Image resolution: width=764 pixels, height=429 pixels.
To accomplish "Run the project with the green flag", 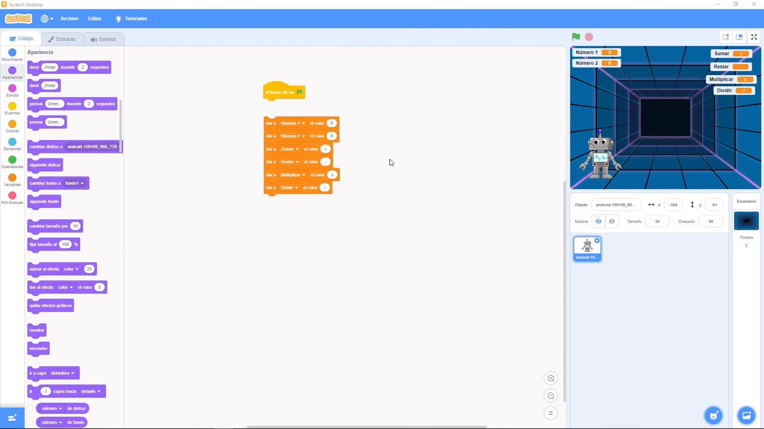I will pos(576,37).
